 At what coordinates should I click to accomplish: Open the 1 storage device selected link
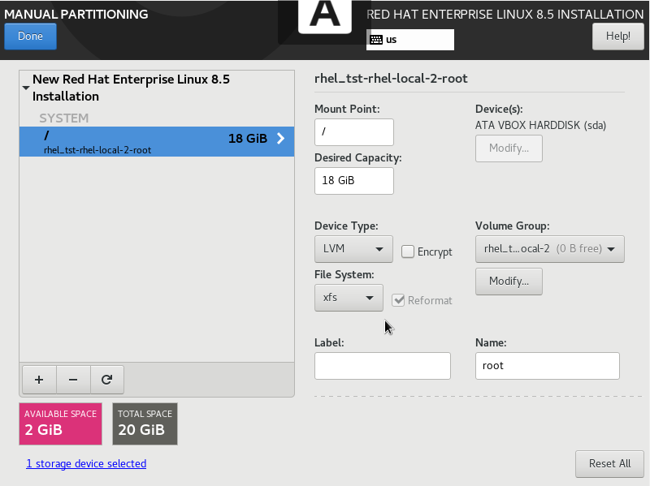(86, 463)
